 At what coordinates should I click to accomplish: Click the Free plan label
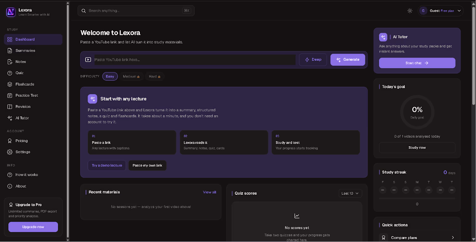point(447,11)
